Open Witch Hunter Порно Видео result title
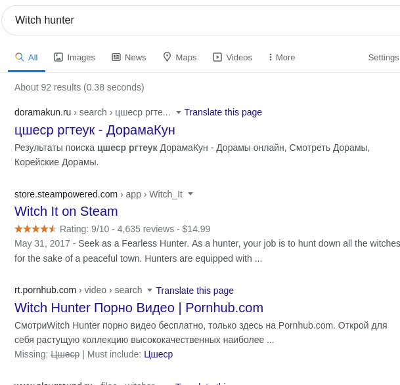The image size is (400, 385). (x=139, y=308)
